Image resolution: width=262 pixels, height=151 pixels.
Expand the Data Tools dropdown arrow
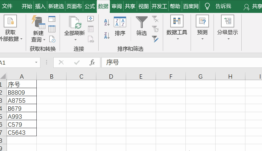point(178,39)
